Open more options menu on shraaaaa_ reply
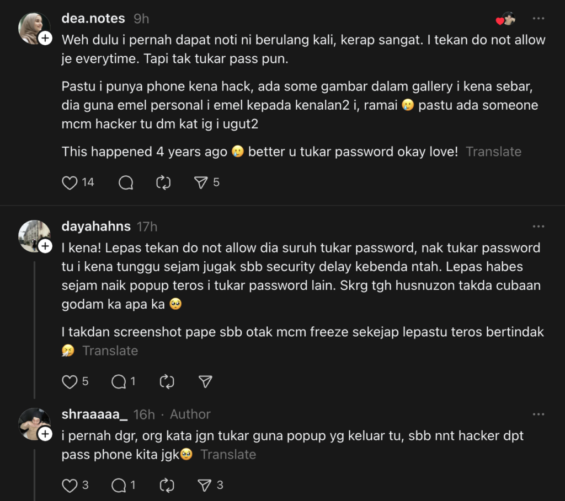The width and height of the screenshot is (565, 501). [539, 414]
